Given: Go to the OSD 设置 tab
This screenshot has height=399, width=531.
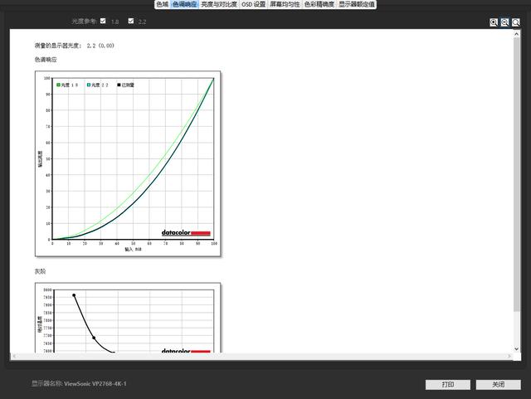Looking at the screenshot, I should pos(254,4).
